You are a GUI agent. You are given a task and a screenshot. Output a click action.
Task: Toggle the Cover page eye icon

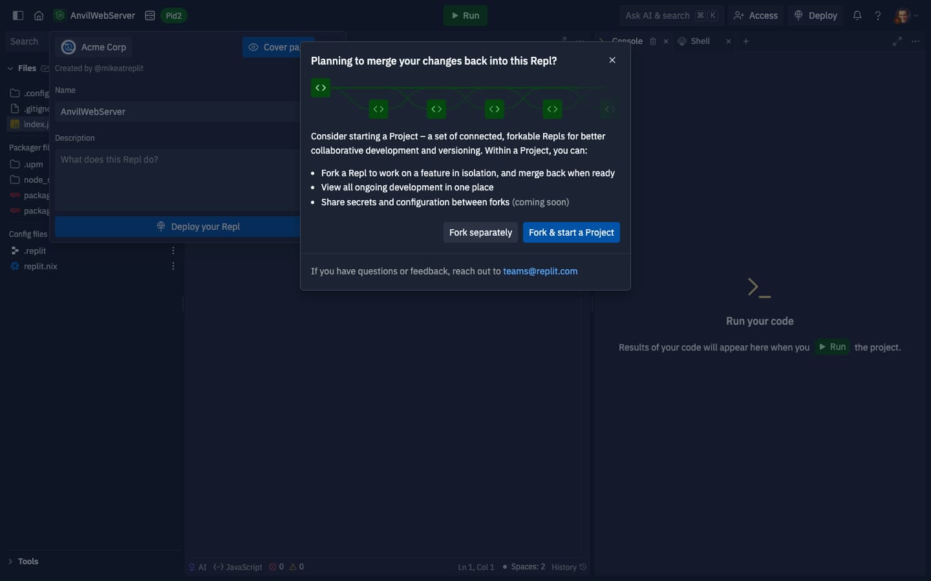[253, 47]
